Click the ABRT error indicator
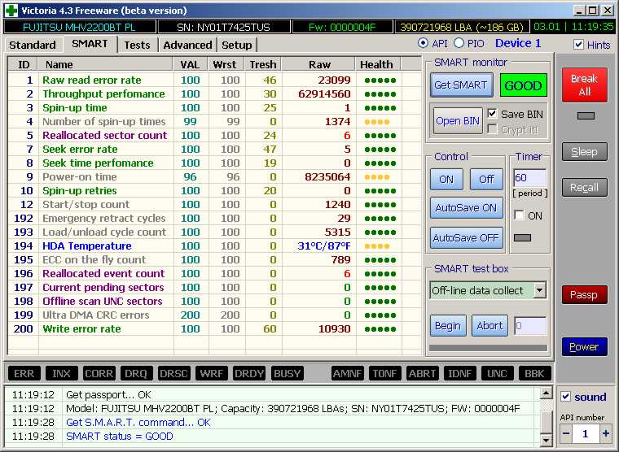Screen dimensions: 619x452 point(422,373)
